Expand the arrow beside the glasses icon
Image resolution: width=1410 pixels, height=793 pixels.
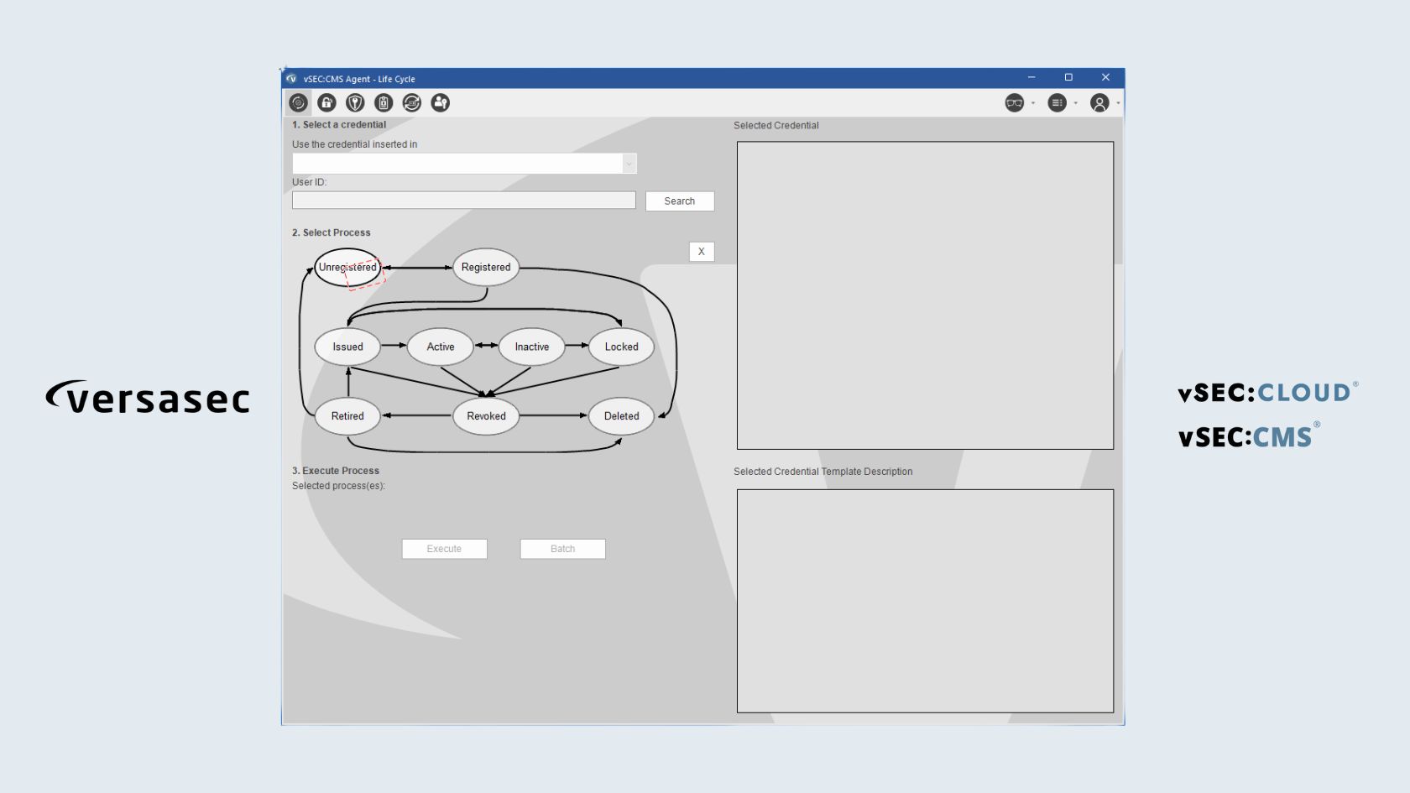[x=1033, y=103]
